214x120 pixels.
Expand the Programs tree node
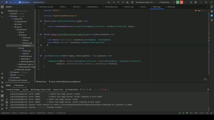9,72
